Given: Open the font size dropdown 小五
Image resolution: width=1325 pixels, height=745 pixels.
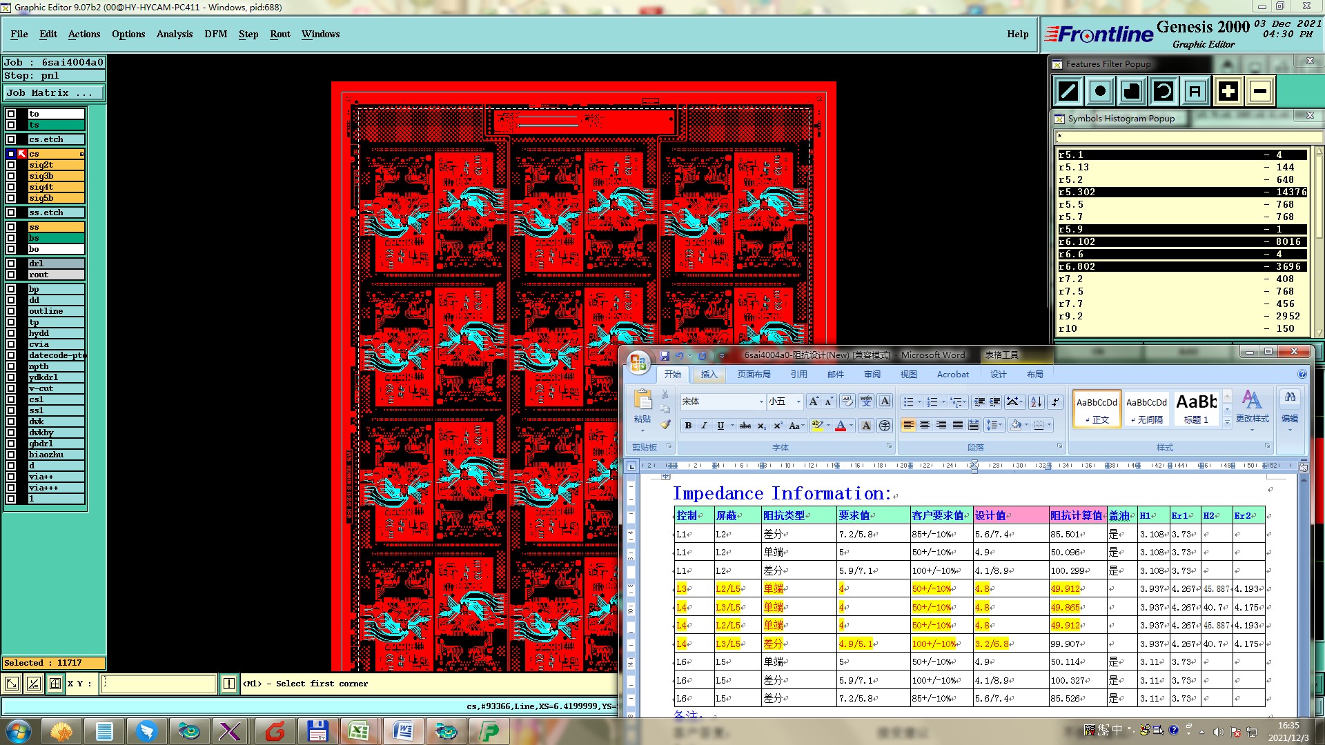Looking at the screenshot, I should click(798, 401).
